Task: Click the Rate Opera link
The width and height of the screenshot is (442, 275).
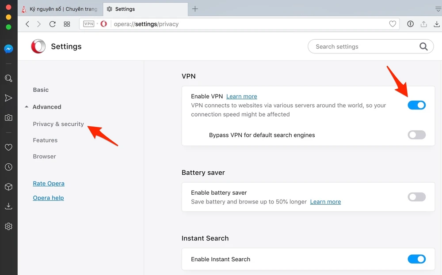Action: click(49, 184)
